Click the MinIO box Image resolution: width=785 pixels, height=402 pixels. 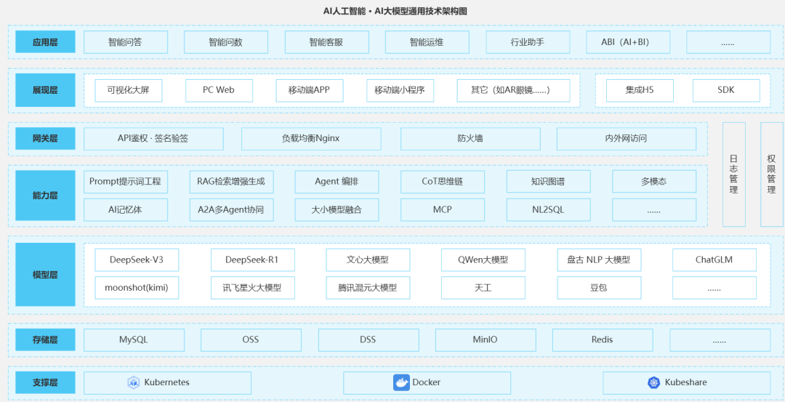[x=485, y=340]
